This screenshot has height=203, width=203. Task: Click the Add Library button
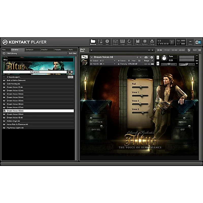[x=12, y=53]
